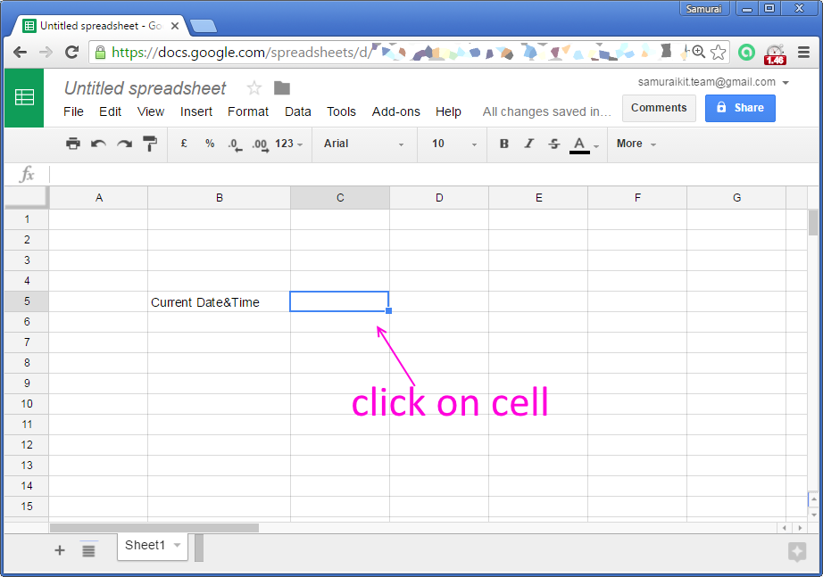Viewport: 823px width, 577px height.
Task: Click the blue Share button
Action: [x=740, y=108]
